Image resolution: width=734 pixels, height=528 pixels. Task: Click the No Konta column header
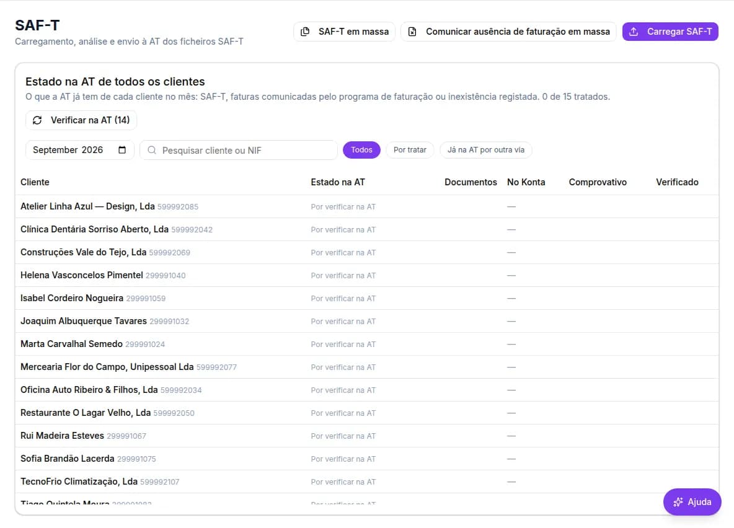pyautogui.click(x=526, y=182)
